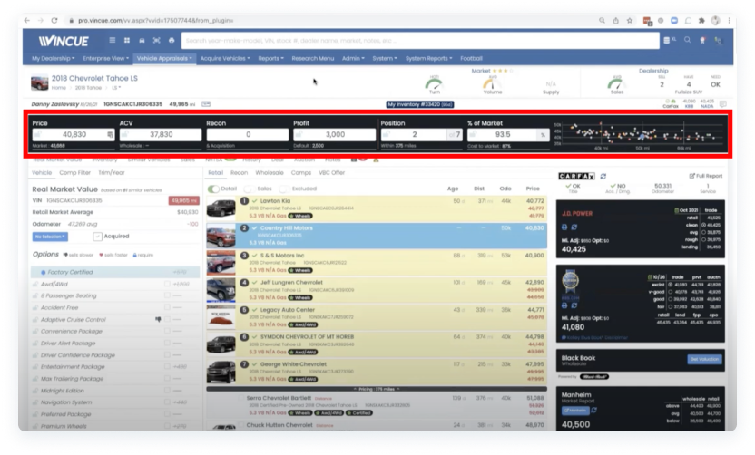
Task: Click the Volume gauge indicator
Action: point(492,85)
